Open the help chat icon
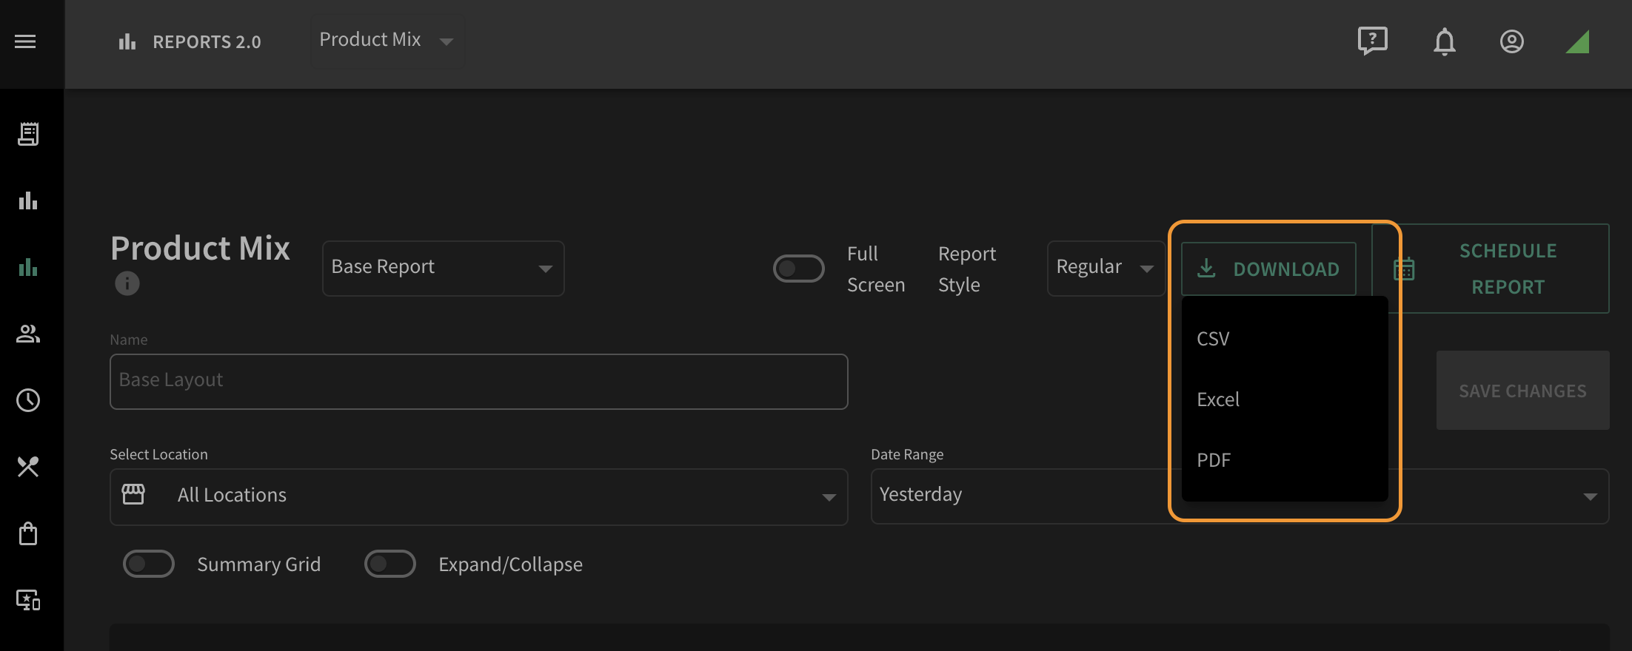This screenshot has width=1632, height=651. click(x=1372, y=41)
